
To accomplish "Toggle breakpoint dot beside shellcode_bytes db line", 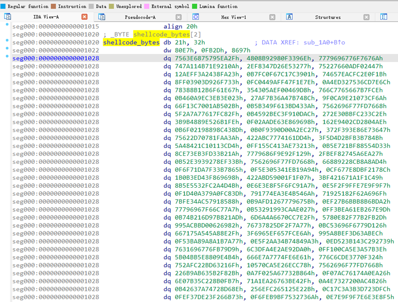I will pos(7,40).
